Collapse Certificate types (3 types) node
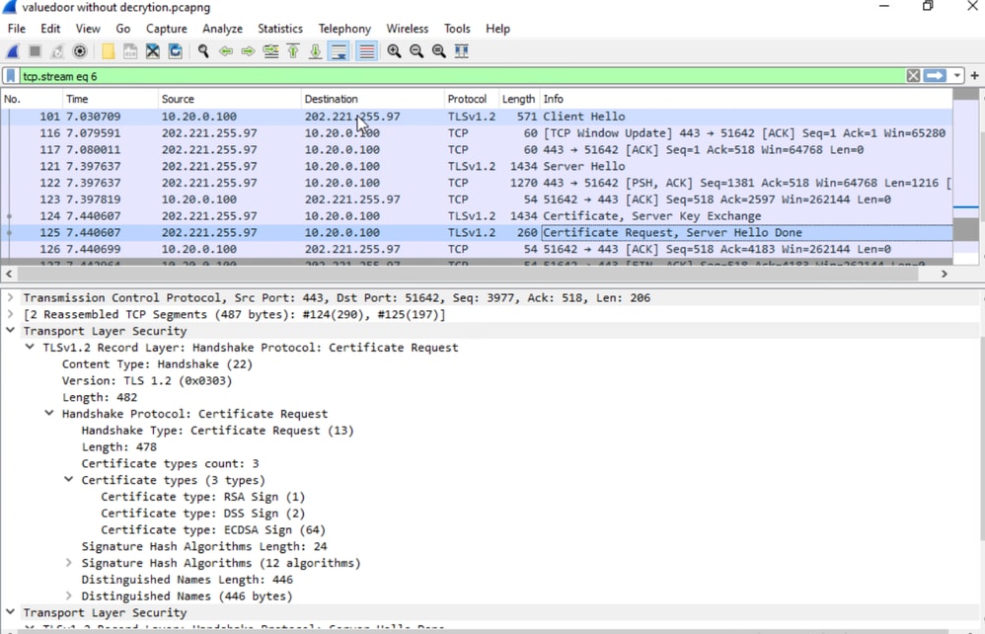This screenshot has height=634, width=985. (68, 480)
